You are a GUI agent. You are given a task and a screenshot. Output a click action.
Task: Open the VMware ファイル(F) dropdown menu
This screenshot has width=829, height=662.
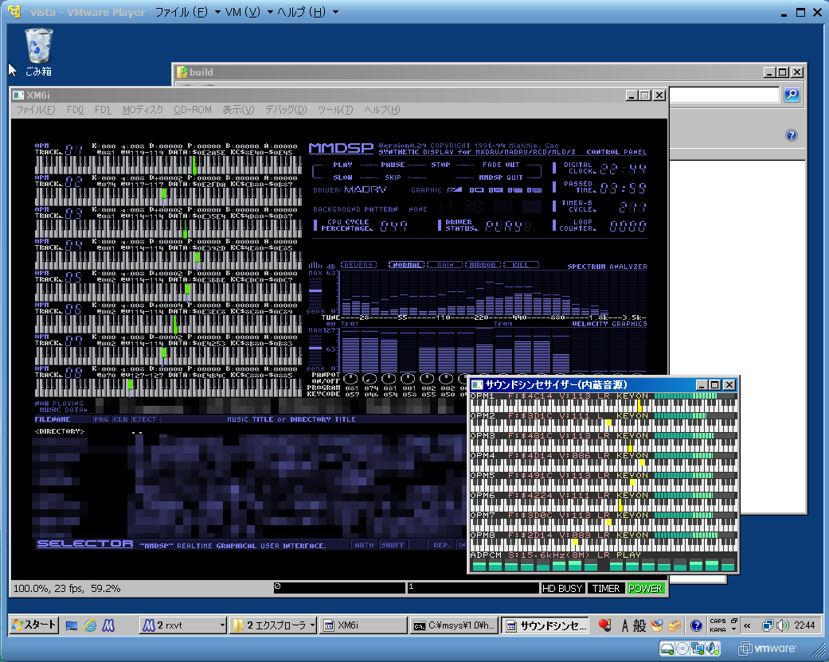[188, 12]
